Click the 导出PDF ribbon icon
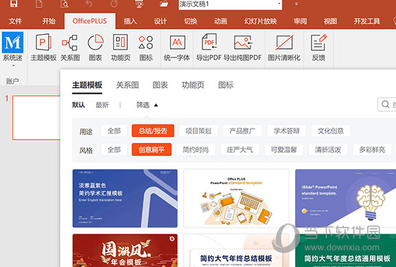This screenshot has height=267, width=396. coord(209,48)
